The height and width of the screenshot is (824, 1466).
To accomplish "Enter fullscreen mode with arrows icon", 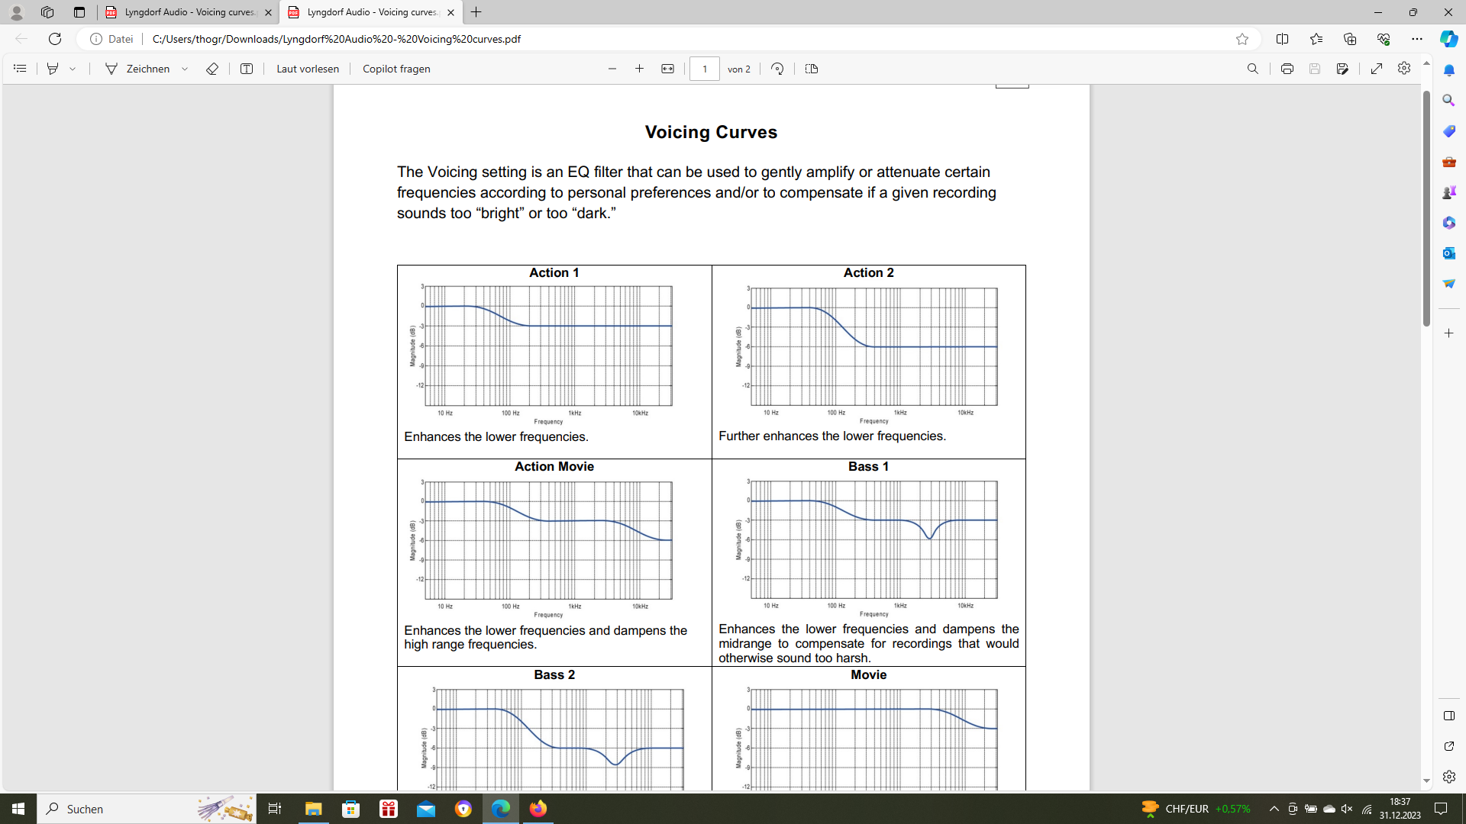I will click(1377, 69).
